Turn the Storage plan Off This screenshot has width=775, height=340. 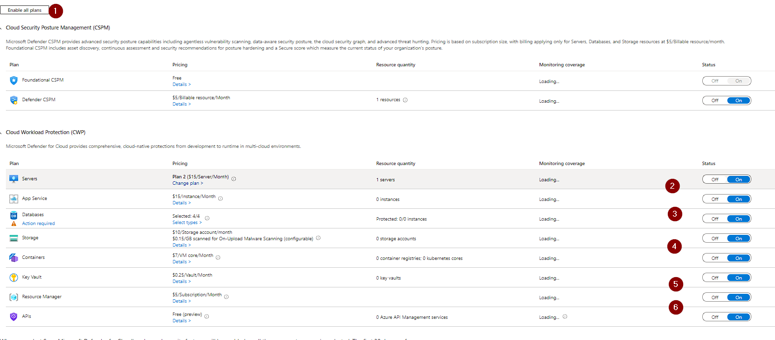point(715,238)
